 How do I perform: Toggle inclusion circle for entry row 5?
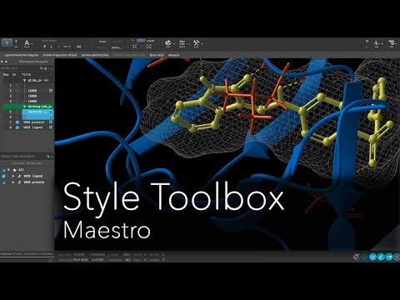[17, 112]
